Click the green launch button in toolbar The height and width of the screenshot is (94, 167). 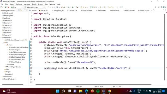click(x=5, y=7)
